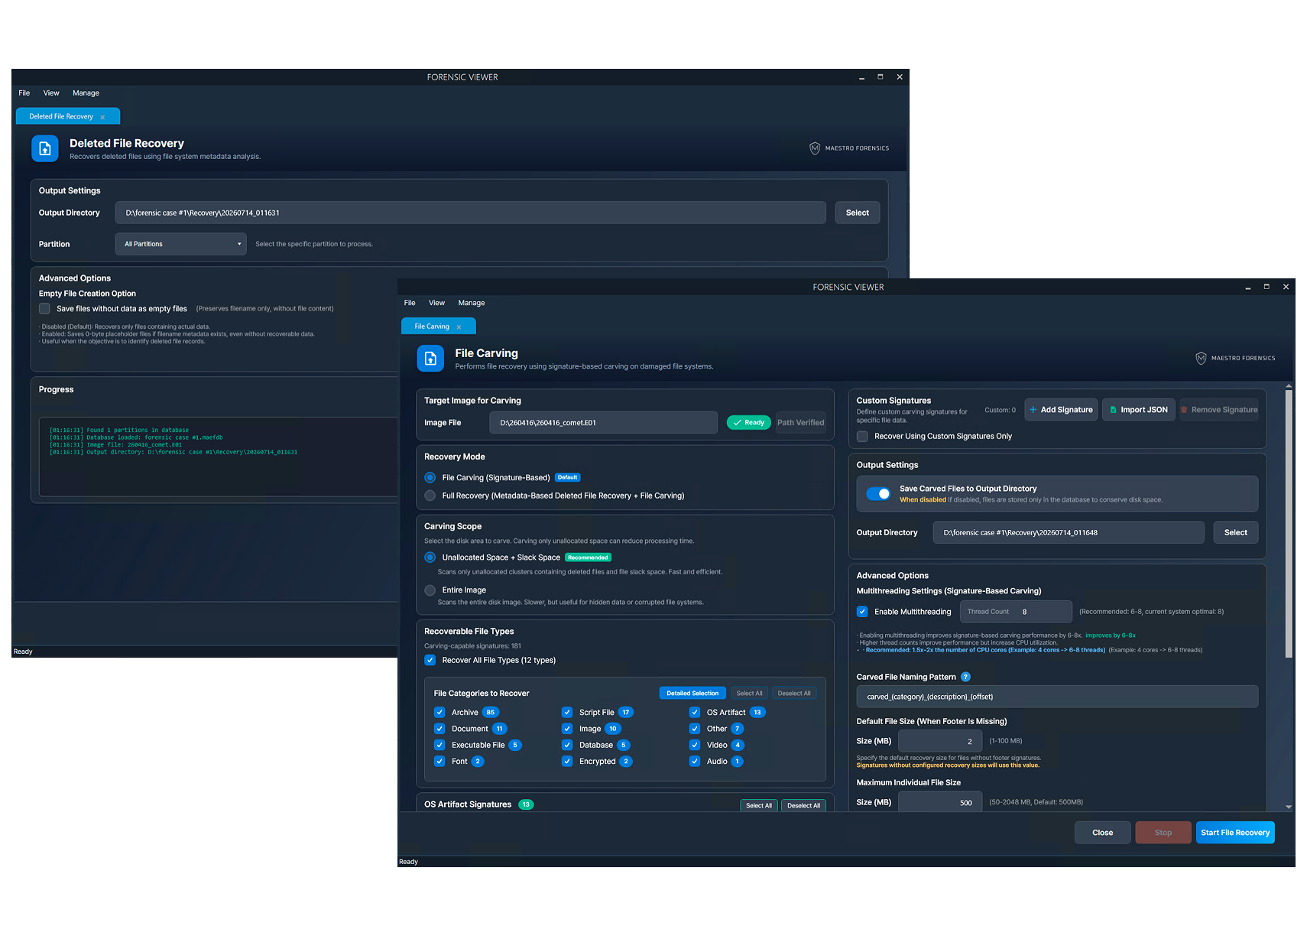Click the Import JSON button
Image resolution: width=1307 pixels, height=936 pixels.
(x=1139, y=410)
